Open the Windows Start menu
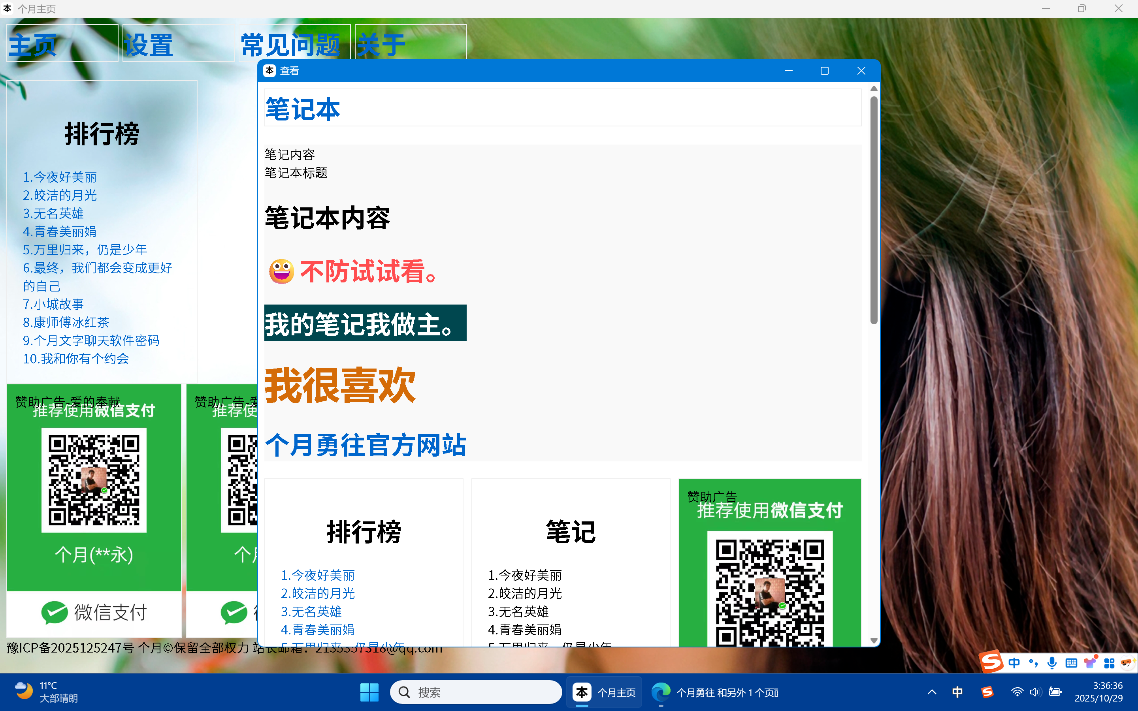Image resolution: width=1138 pixels, height=711 pixels. point(369,692)
